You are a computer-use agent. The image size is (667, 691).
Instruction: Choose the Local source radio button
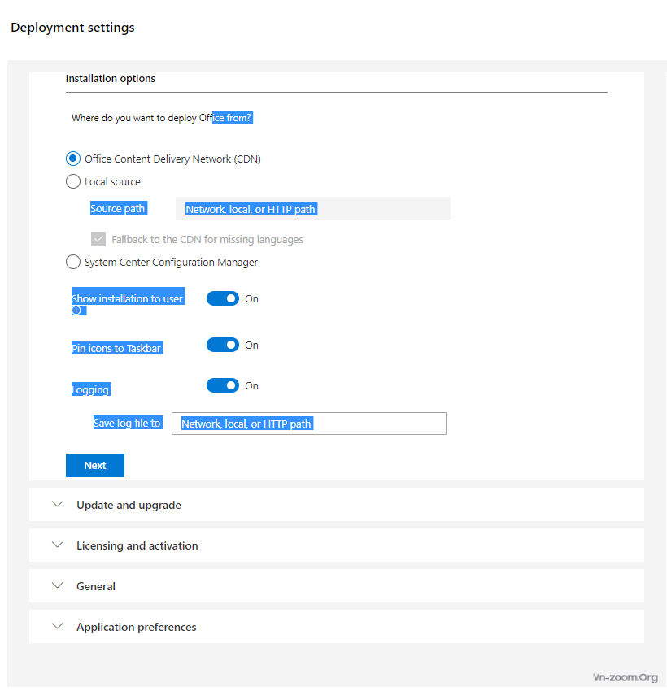(x=73, y=182)
